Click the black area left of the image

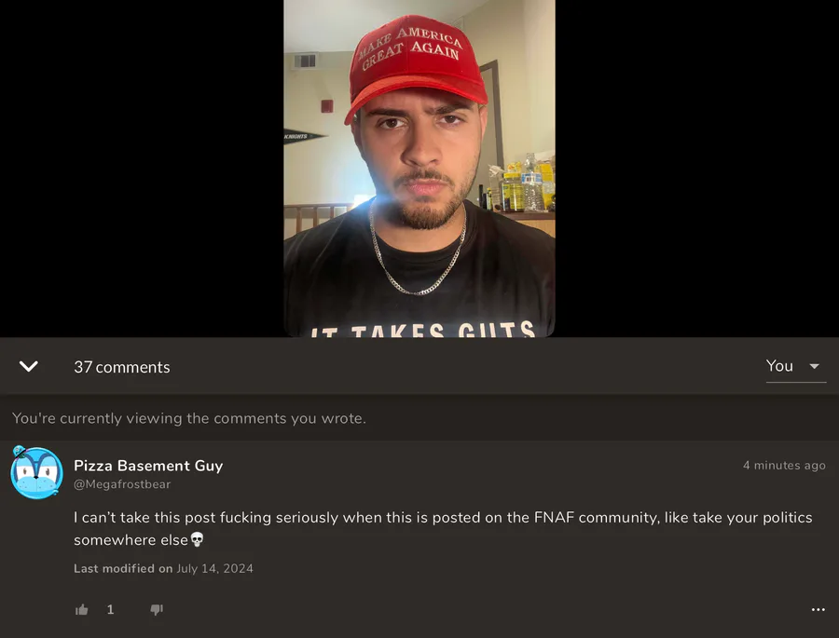[142, 169]
